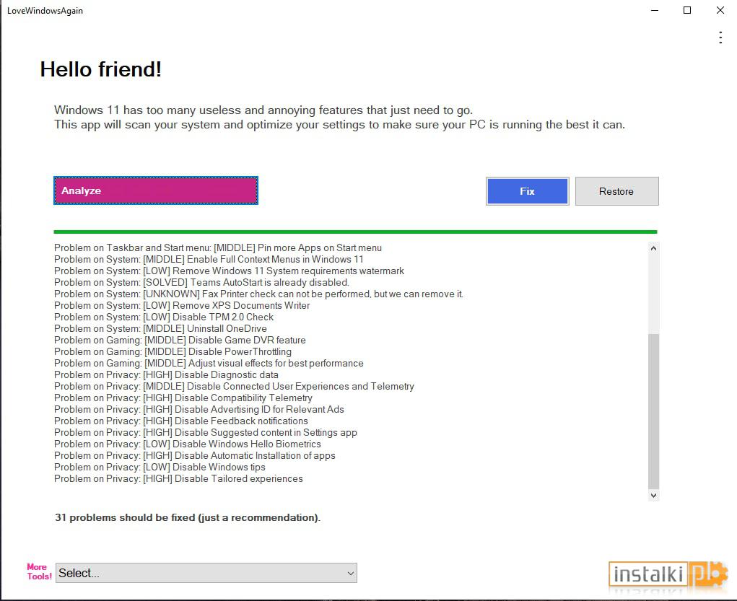Viewport: 737px width, 601px height.
Task: Select 'Disable Tailored experiences' row
Action: [178, 478]
